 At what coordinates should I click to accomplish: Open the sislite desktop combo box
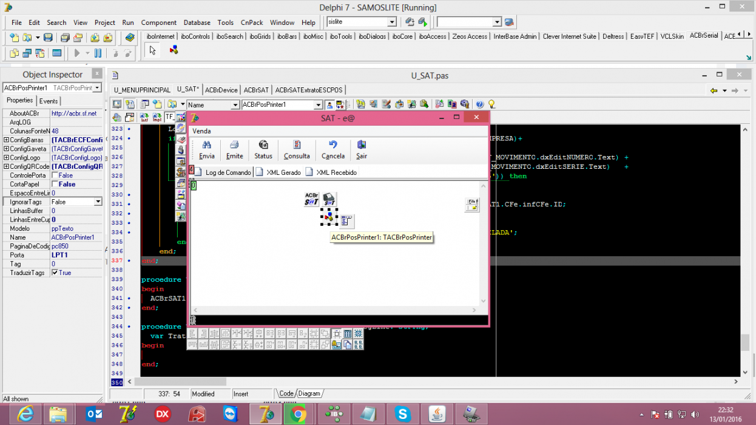[392, 22]
